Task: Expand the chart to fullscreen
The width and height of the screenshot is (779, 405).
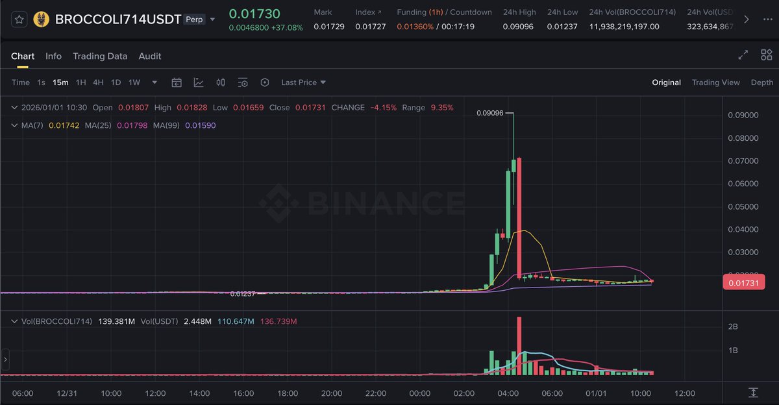Action: [x=743, y=55]
